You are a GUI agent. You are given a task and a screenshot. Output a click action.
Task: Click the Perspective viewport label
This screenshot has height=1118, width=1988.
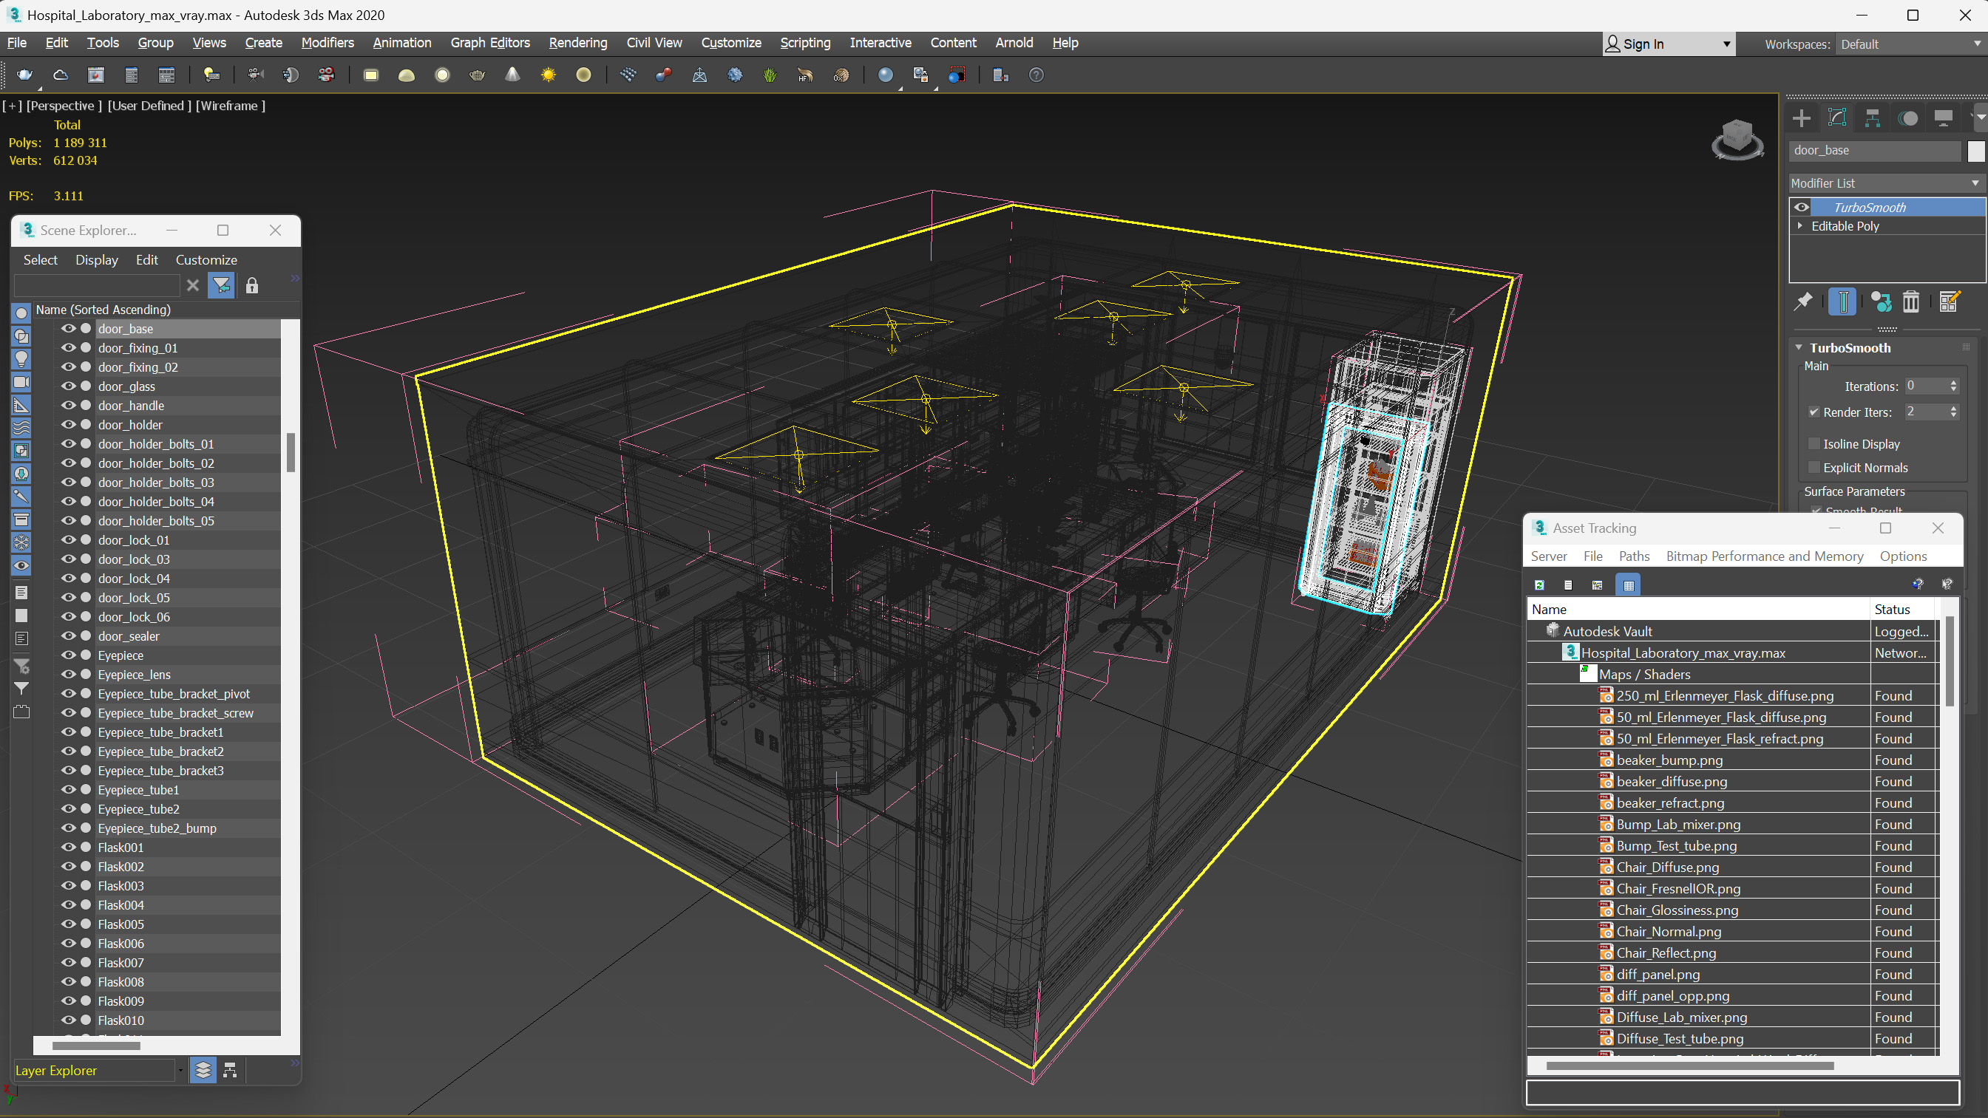tap(64, 106)
